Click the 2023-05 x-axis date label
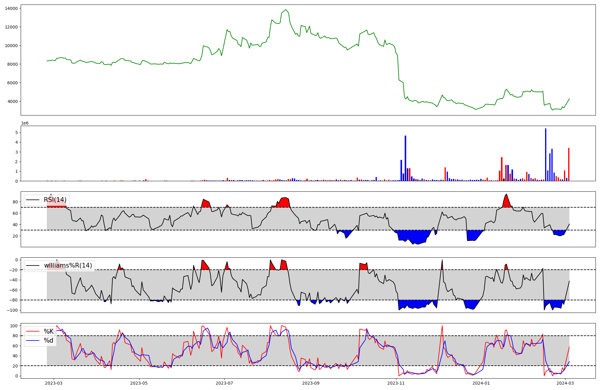This screenshot has width=600, height=390. pos(139,383)
